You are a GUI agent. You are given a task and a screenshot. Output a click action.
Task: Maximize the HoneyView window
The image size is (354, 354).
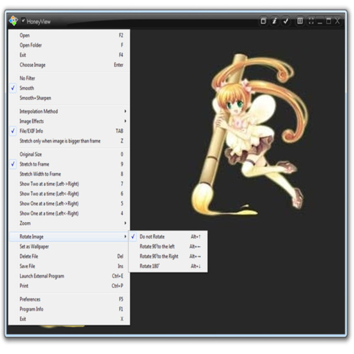pos(329,21)
